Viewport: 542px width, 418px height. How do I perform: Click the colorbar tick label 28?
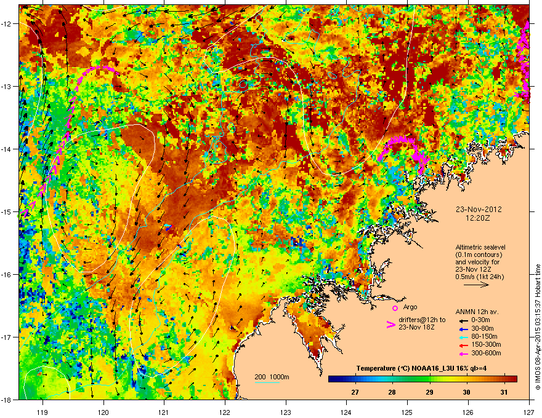[x=392, y=392]
